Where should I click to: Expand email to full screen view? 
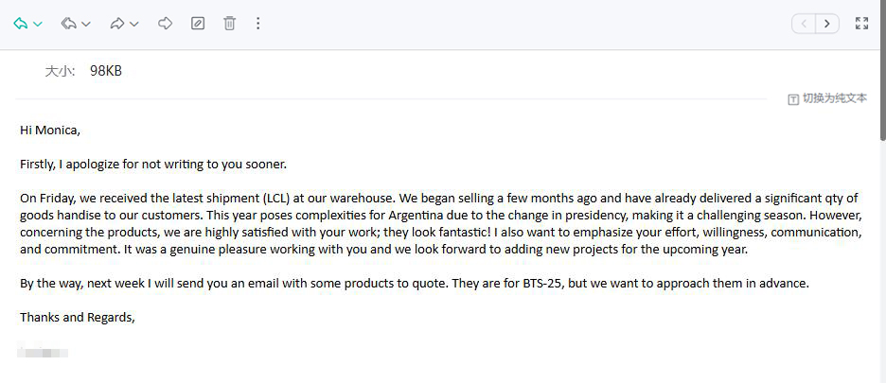(x=861, y=24)
